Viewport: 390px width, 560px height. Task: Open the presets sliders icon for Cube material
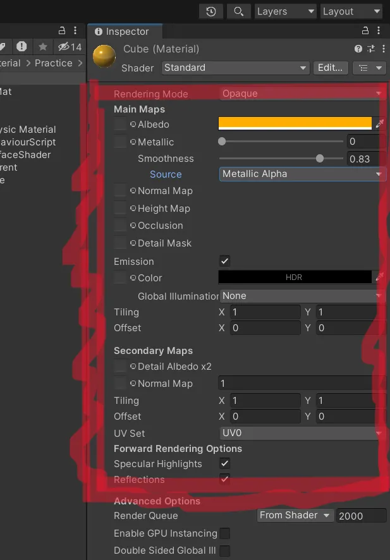[371, 49]
